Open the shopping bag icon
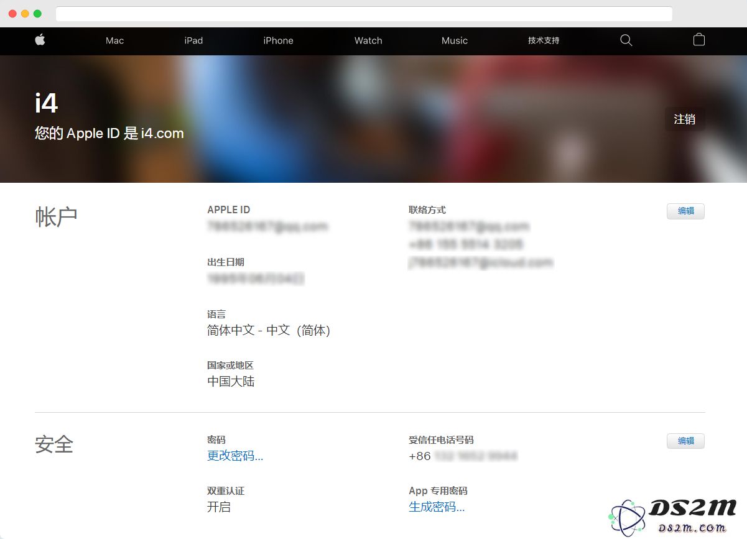747x539 pixels. (x=699, y=40)
